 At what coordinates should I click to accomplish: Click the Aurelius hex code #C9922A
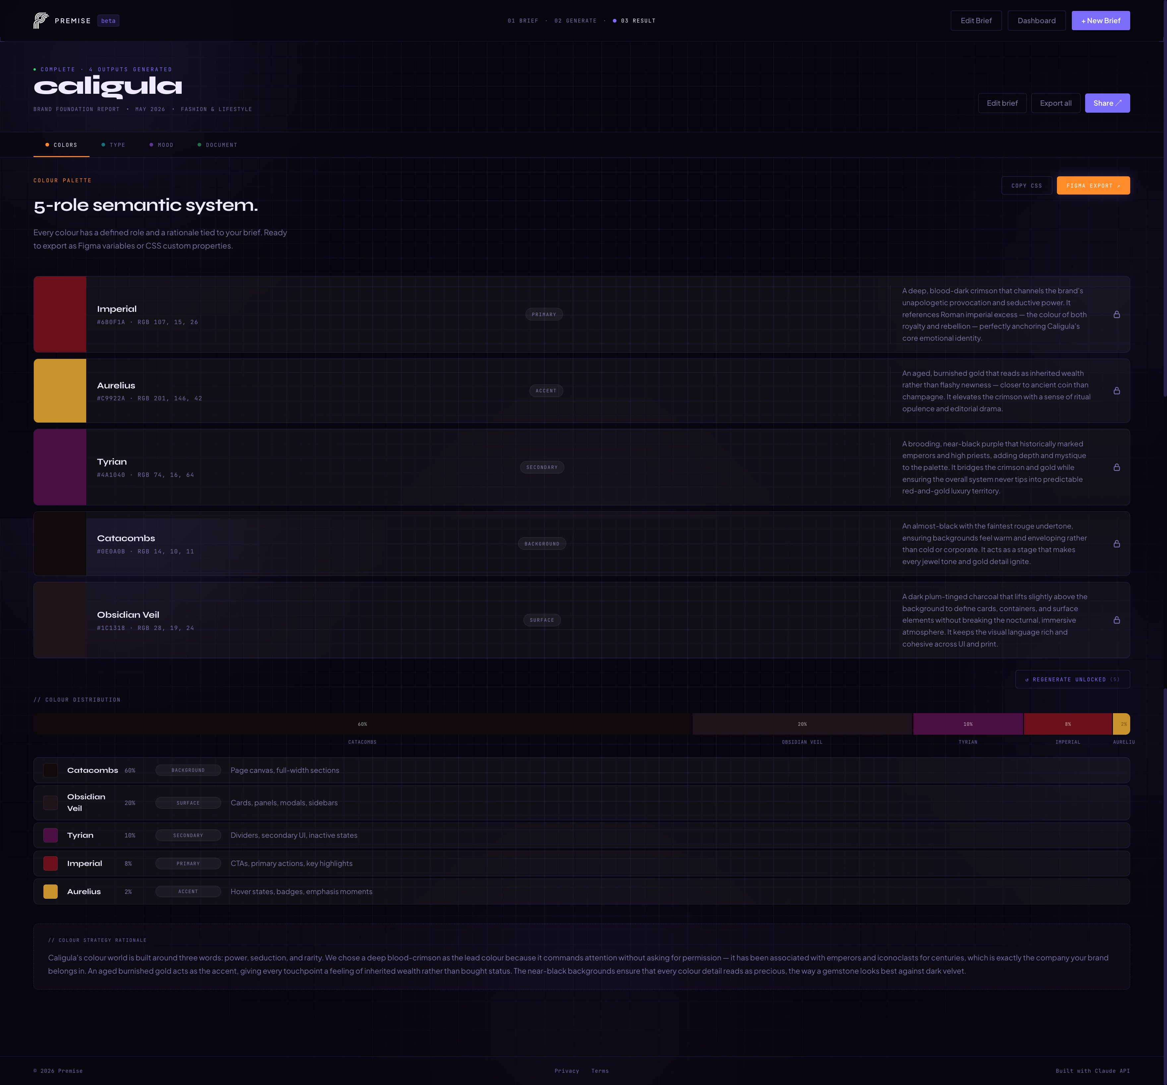(x=111, y=398)
